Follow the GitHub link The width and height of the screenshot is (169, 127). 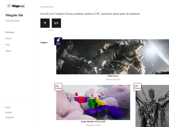coord(8,112)
